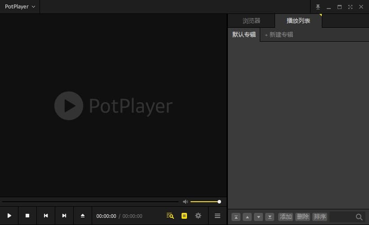Skip to the previous track
The width and height of the screenshot is (369, 225).
click(46, 216)
